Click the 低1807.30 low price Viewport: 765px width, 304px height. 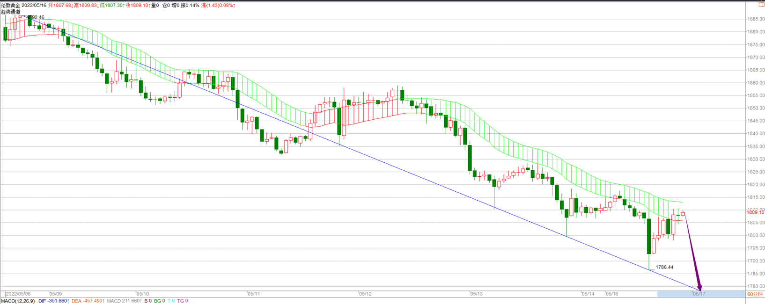coord(112,5)
